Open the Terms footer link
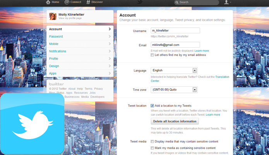This screenshot has width=269, height=155. pos(89,89)
